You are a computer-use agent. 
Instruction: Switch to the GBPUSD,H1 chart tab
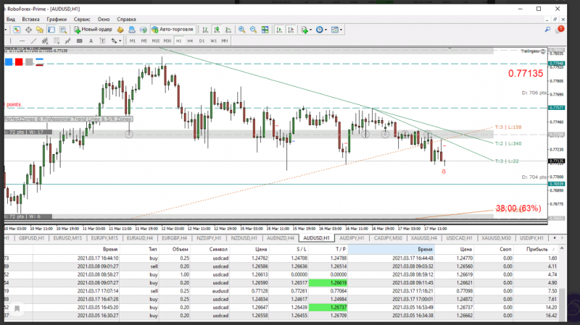[31, 238]
